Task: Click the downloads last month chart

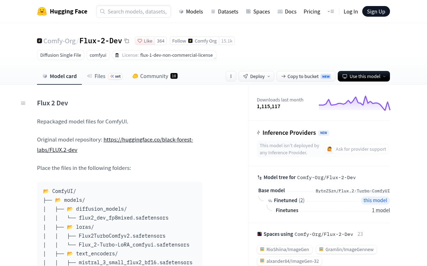Action: pos(354,103)
